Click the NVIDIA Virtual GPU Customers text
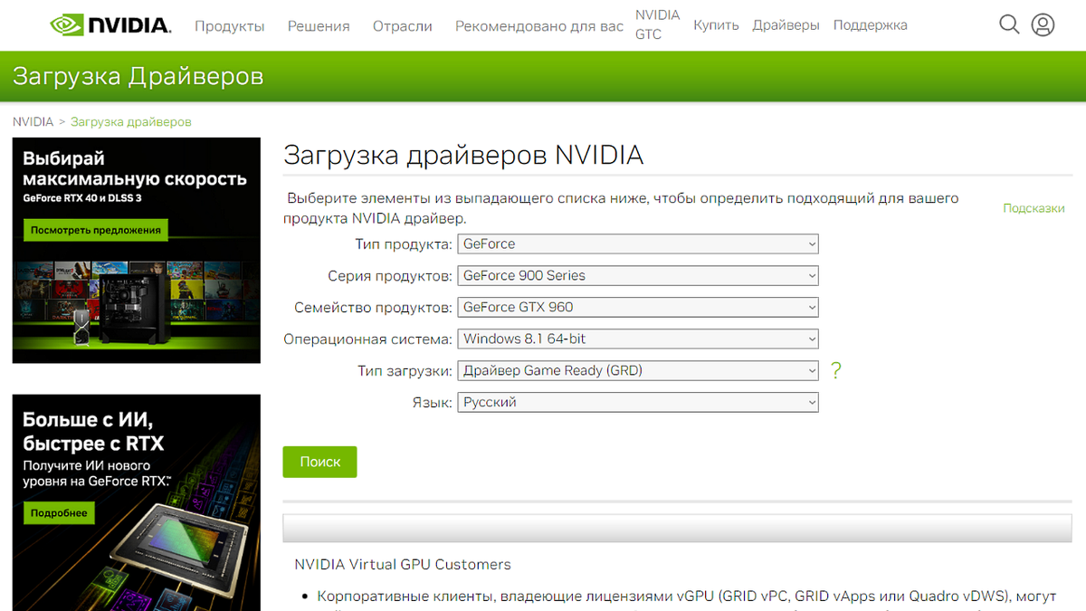1086x611 pixels. 403,564
